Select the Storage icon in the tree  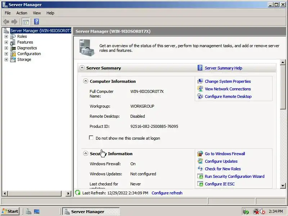click(x=13, y=59)
